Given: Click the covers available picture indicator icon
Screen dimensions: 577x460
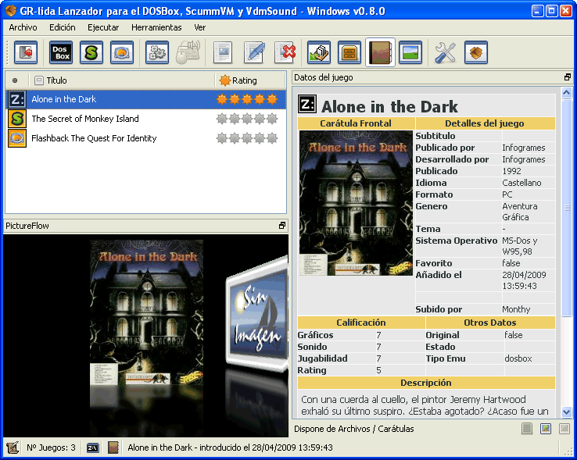Looking at the screenshot, I should [x=546, y=429].
